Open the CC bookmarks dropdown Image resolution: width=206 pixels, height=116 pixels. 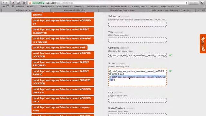179,6
